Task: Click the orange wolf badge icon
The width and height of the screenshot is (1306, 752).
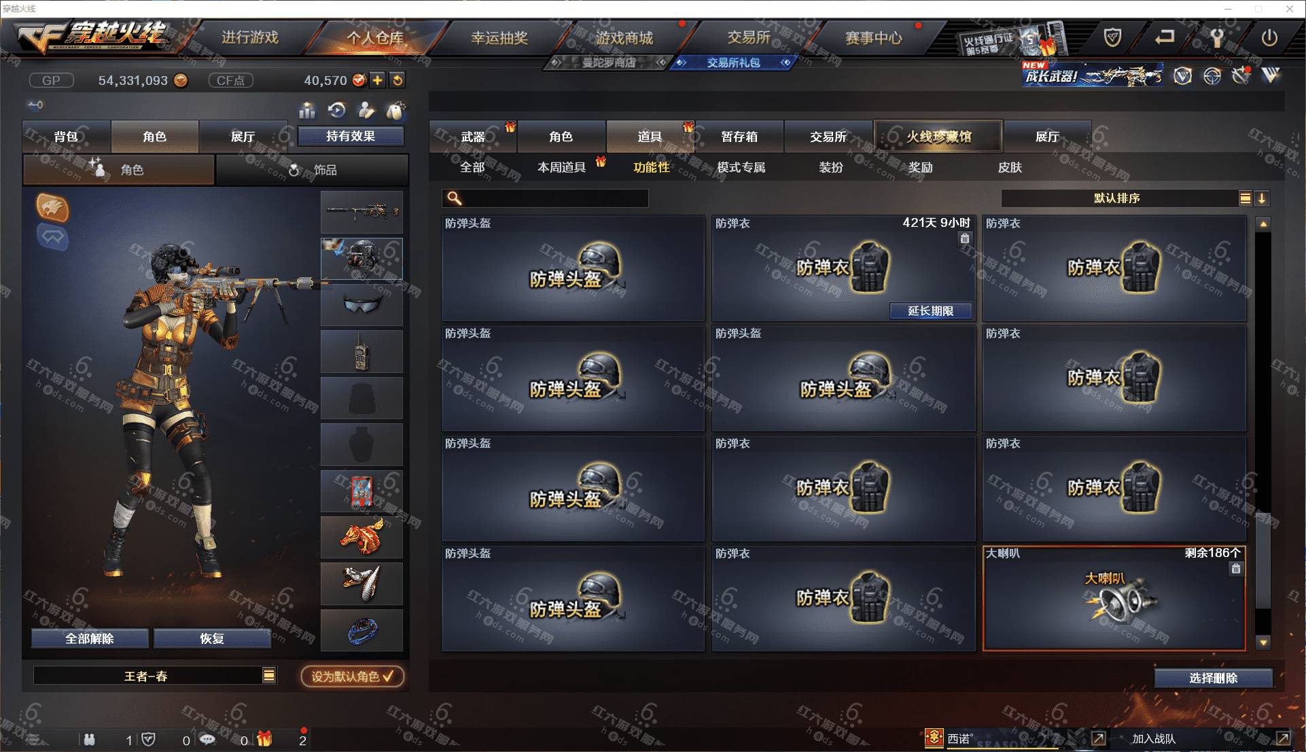Action: click(x=52, y=209)
